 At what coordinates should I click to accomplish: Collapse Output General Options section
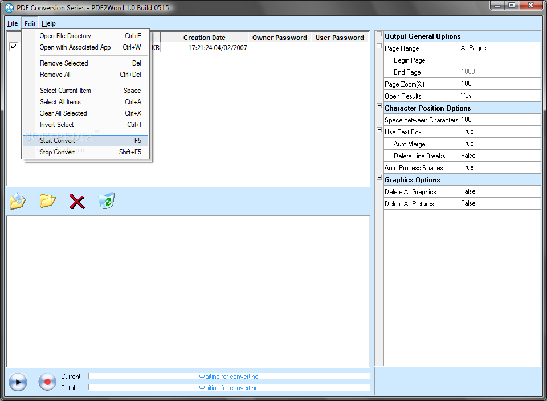click(x=379, y=34)
